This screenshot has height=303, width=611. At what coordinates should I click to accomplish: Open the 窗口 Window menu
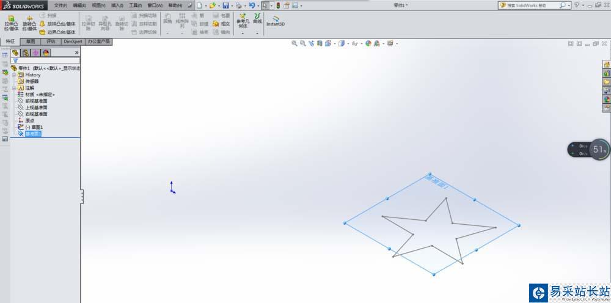155,5
